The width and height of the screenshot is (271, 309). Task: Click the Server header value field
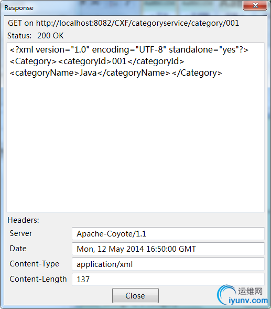tap(168, 234)
